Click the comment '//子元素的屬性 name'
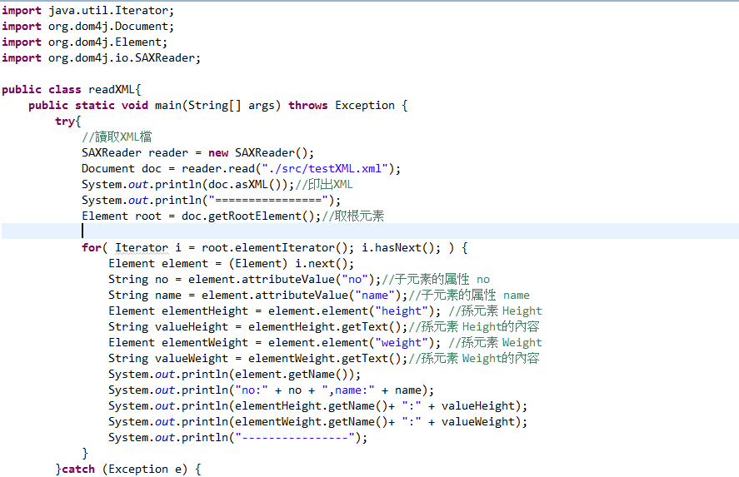This screenshot has width=739, height=477. (x=469, y=296)
